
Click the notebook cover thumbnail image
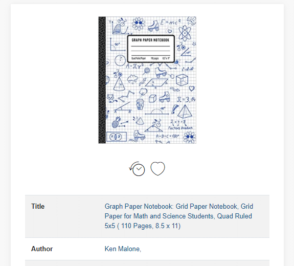147,80
